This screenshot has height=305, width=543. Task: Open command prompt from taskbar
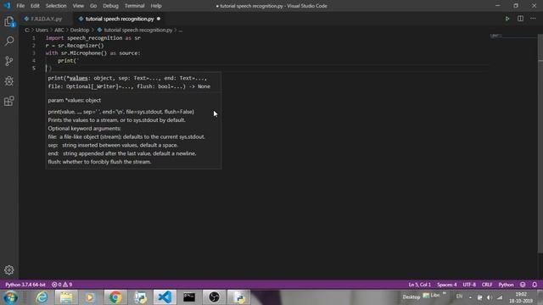click(189, 297)
